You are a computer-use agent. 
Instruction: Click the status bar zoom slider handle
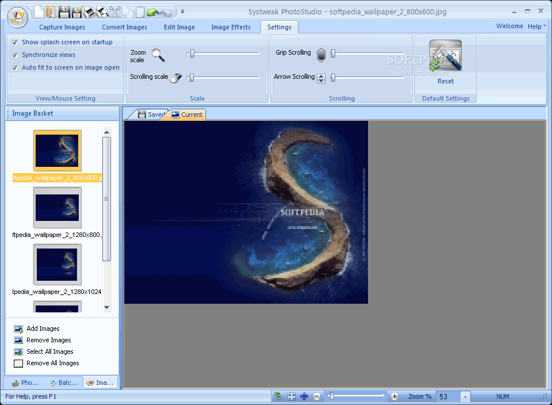[332, 396]
